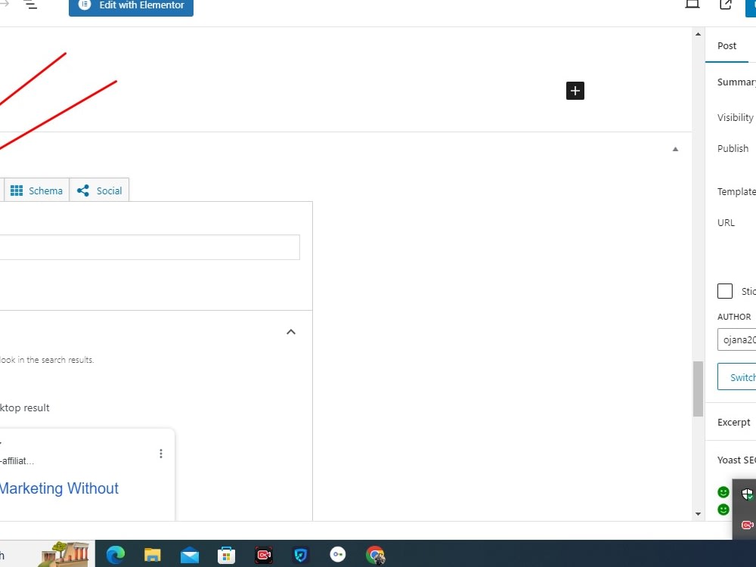This screenshot has width=756, height=567.
Task: Toggle the Summary panel heading
Action: (x=736, y=82)
